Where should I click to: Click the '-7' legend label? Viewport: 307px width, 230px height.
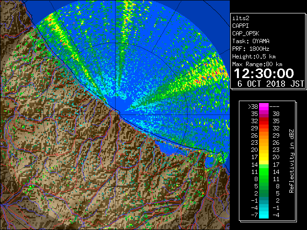[254, 215]
